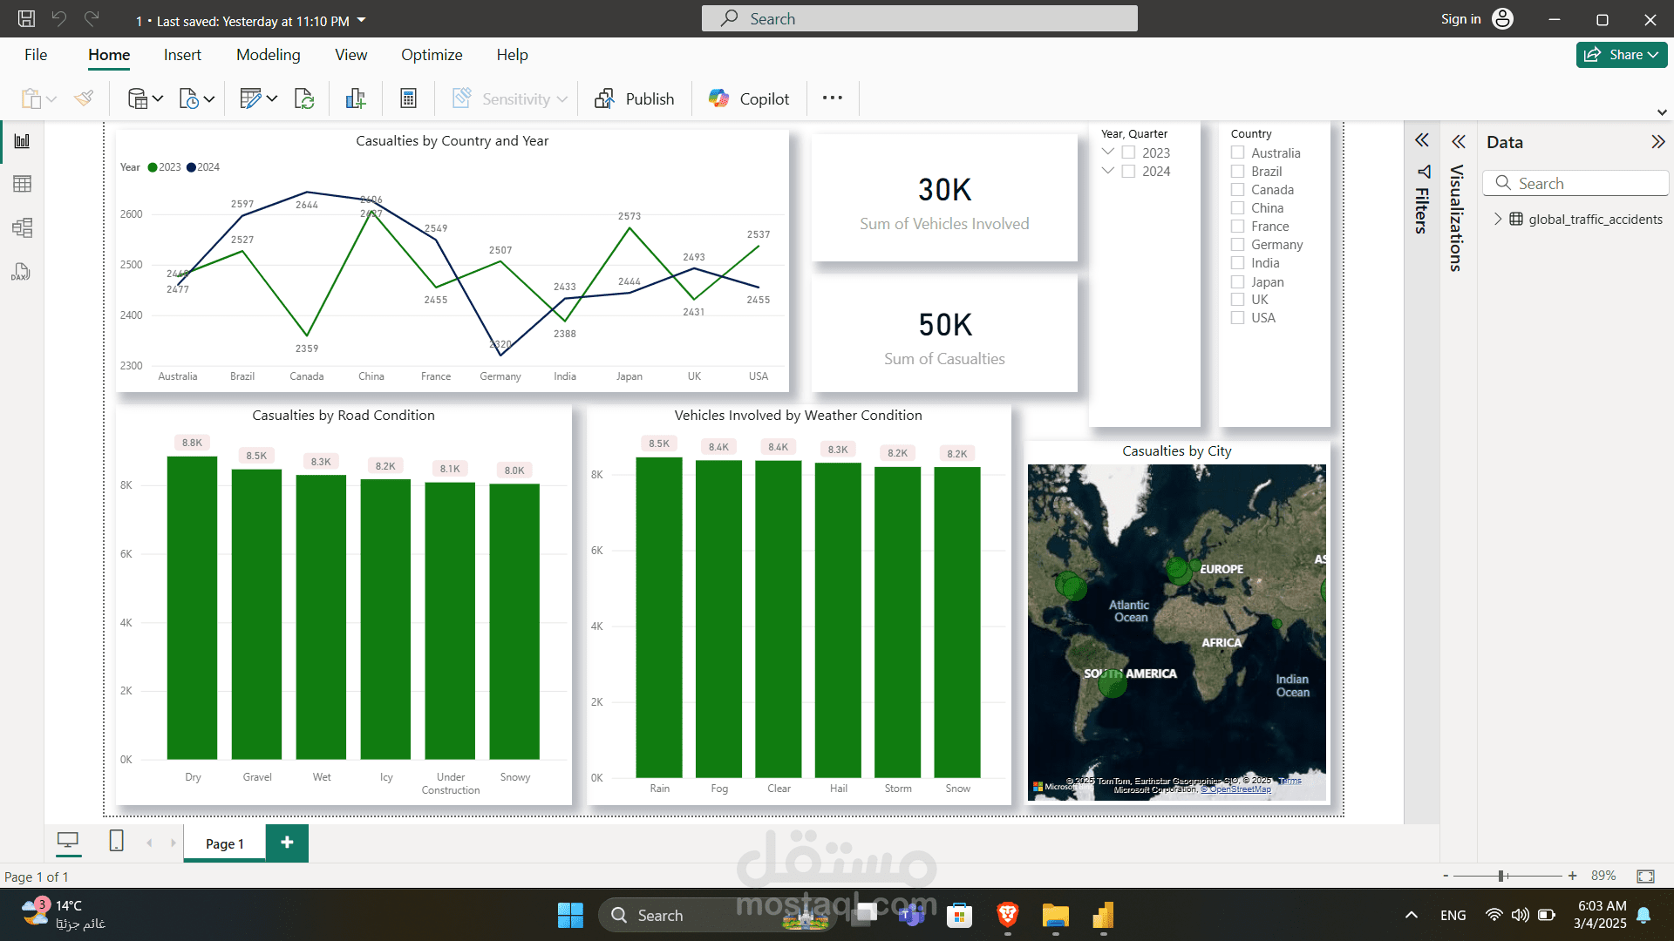
Task: Expand the 2024 quarter chevron
Action: tap(1108, 171)
